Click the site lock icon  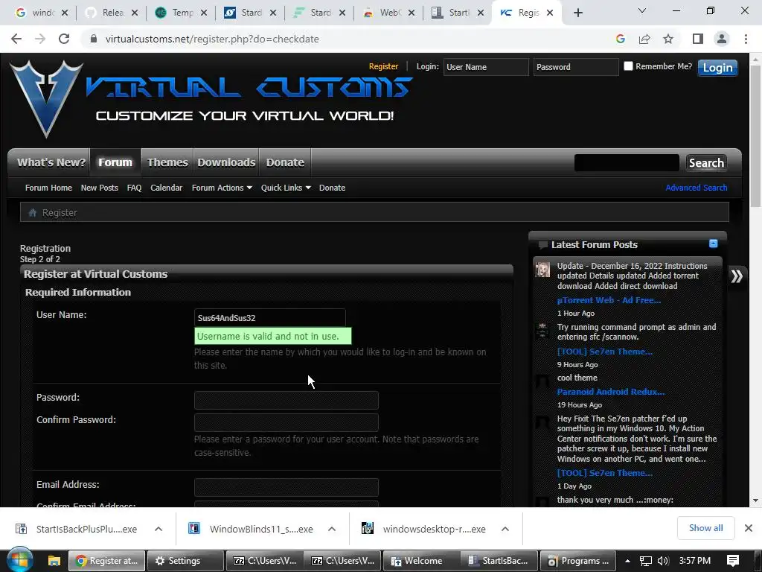[94, 39]
